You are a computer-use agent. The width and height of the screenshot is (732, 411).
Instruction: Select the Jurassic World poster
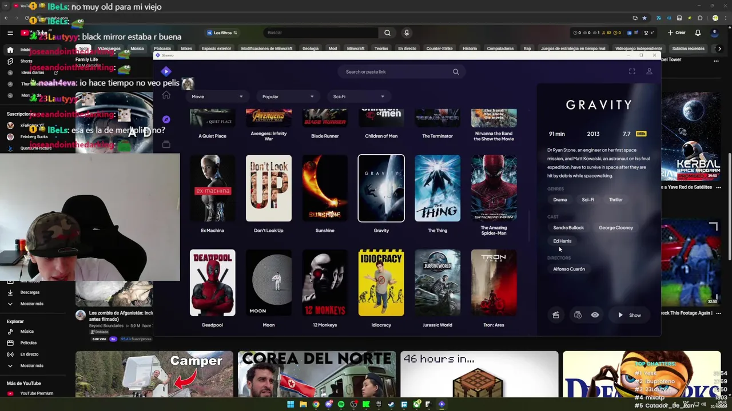(437, 283)
